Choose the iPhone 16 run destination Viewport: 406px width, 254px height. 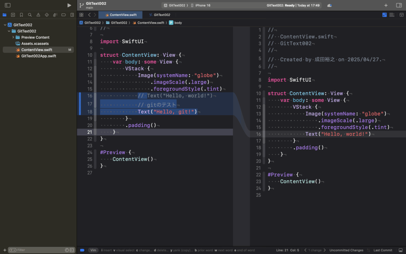pyautogui.click(x=201, y=5)
